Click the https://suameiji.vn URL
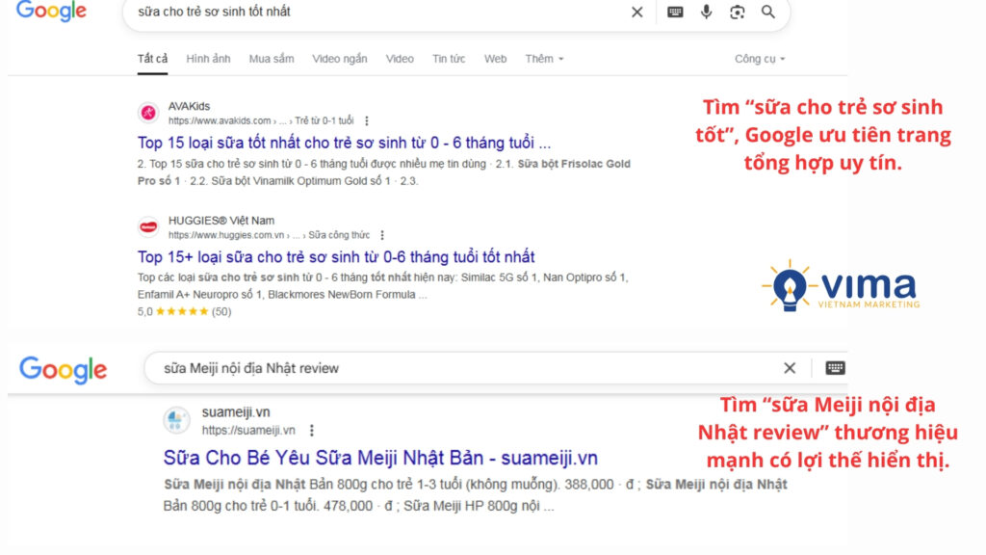 [x=248, y=431]
